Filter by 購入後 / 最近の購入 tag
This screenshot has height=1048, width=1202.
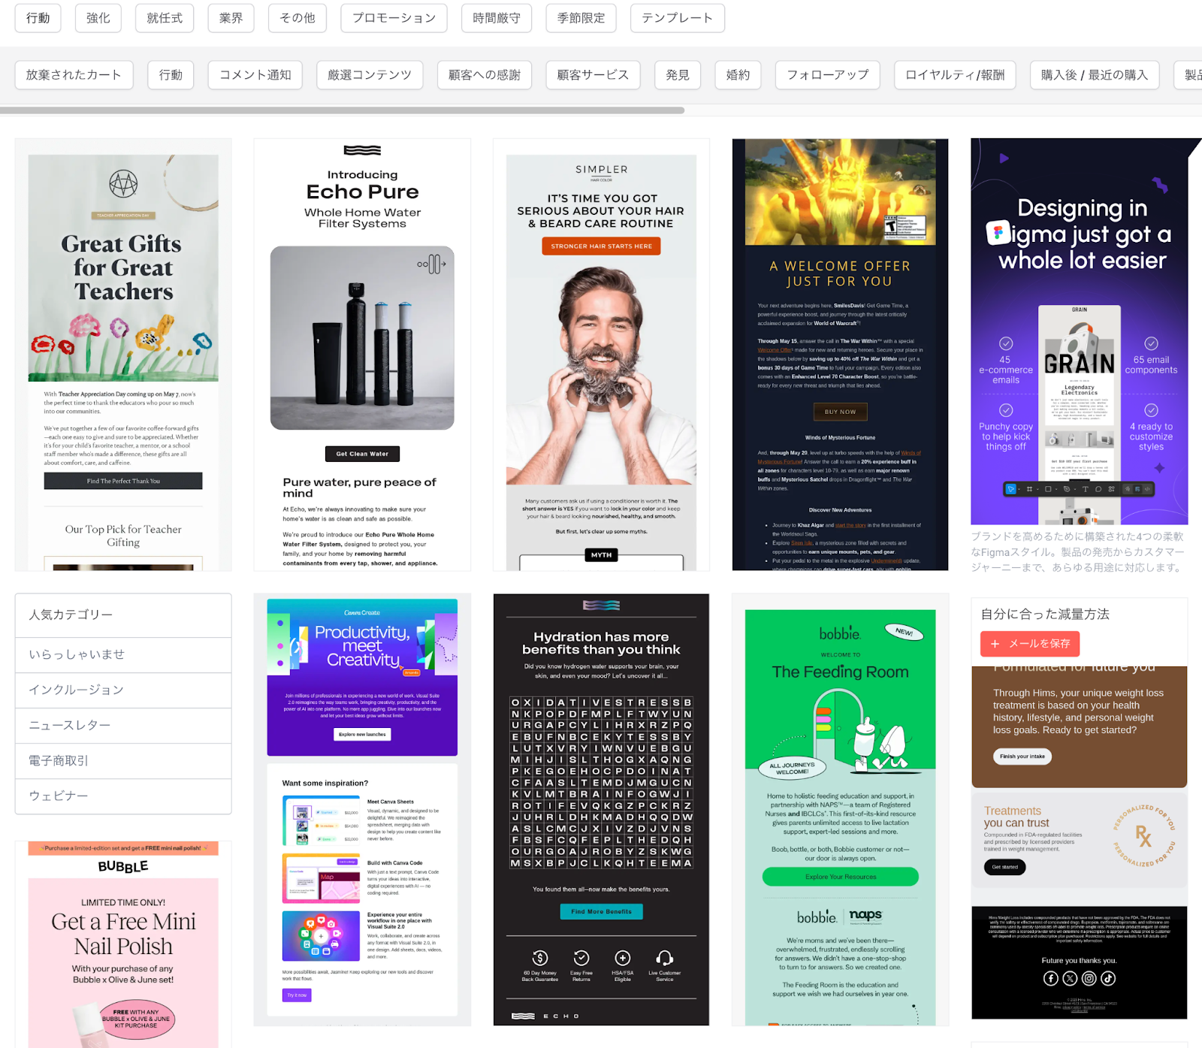[x=1095, y=75]
